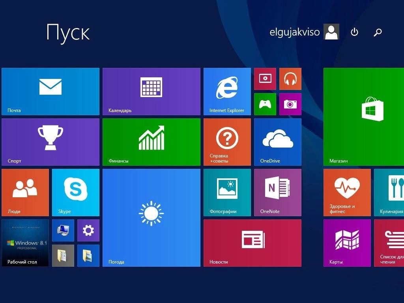This screenshot has height=303, width=404.
Task: Open the Почта mail tile
Action: point(50,92)
